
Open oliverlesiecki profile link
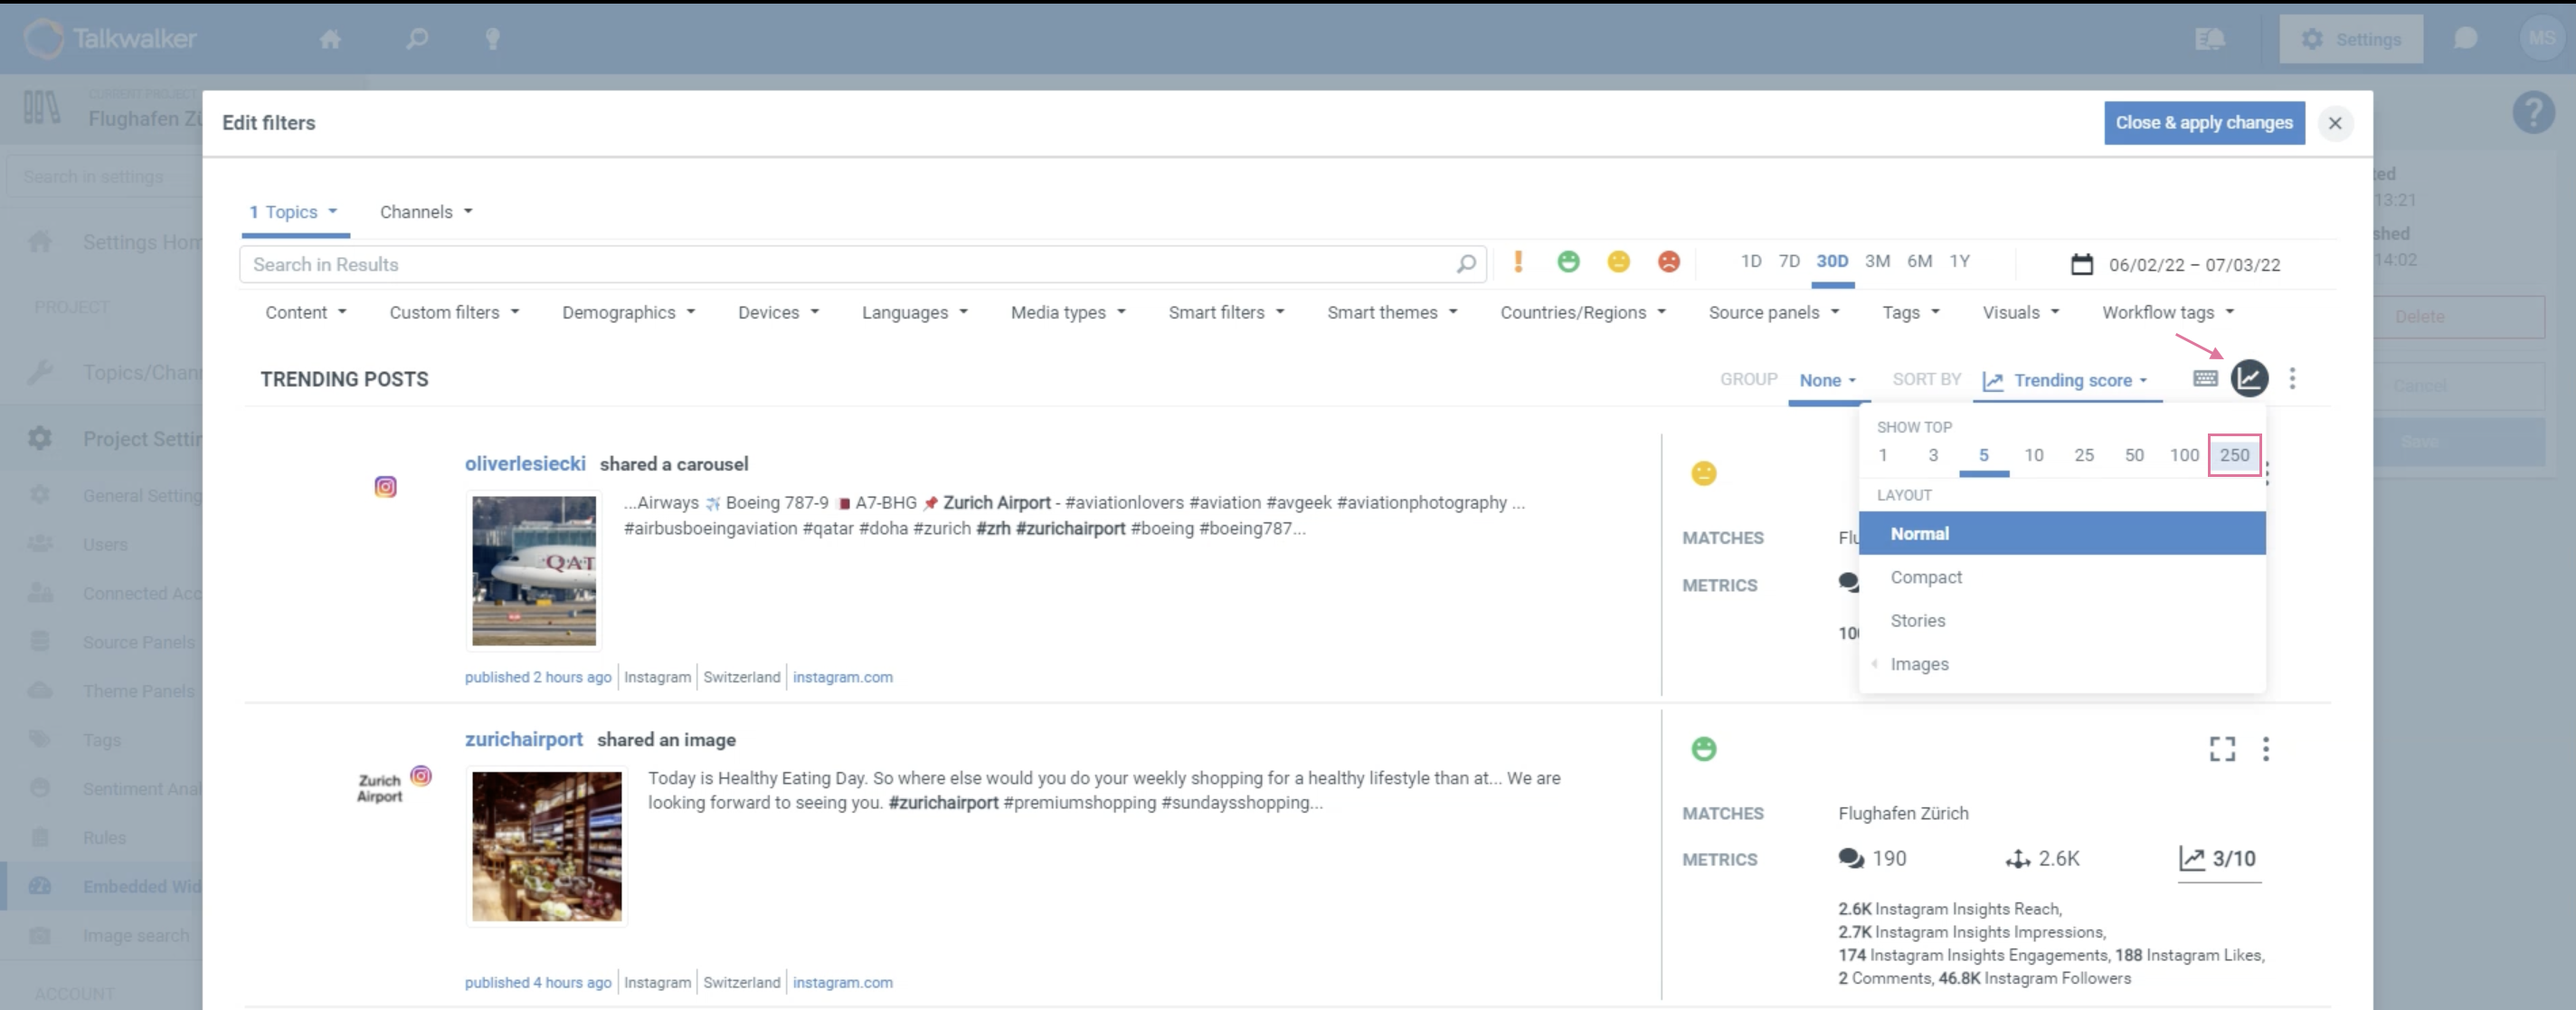point(525,463)
